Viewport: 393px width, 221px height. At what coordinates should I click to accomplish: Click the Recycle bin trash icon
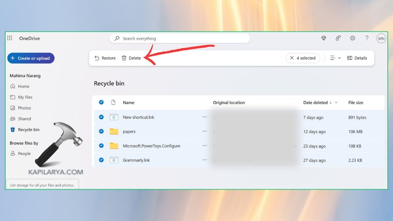pos(13,129)
